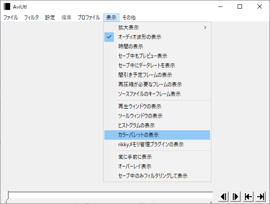Open the フィルタ menu

[31, 18]
